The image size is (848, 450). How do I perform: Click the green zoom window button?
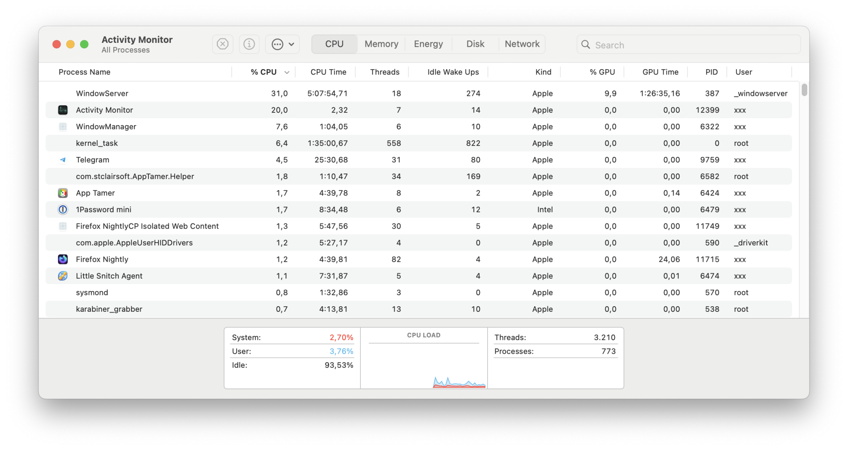[x=84, y=44]
